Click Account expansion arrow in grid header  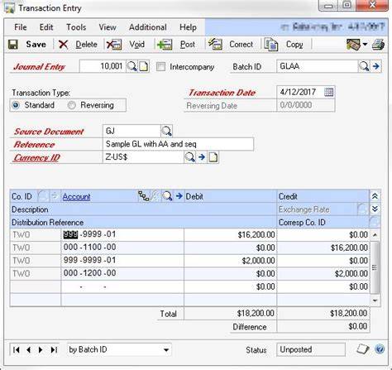point(179,196)
